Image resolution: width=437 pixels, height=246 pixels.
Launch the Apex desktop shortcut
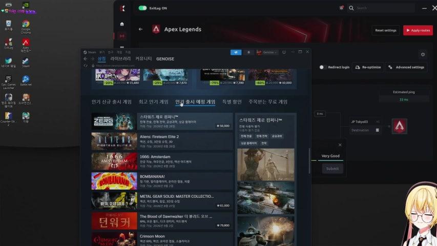(26, 45)
